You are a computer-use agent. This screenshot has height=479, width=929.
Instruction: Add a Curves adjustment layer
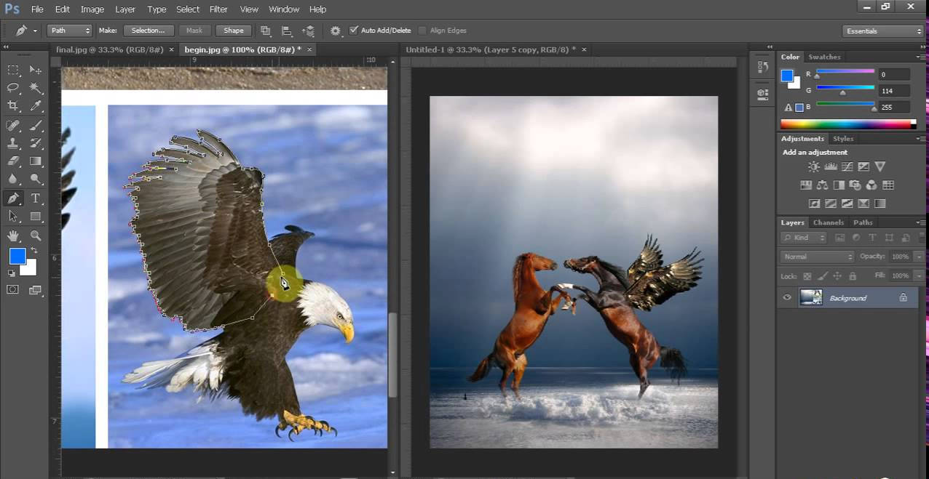point(847,166)
